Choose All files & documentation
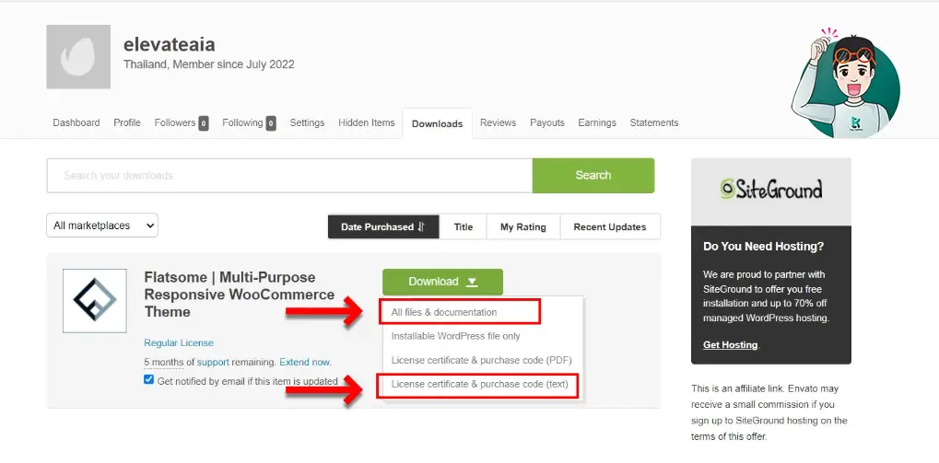Viewport: 939px width, 463px height. (x=444, y=312)
